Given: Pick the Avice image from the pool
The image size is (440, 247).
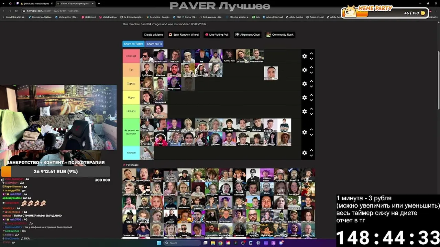Looking at the screenshot, I should coord(294,230).
